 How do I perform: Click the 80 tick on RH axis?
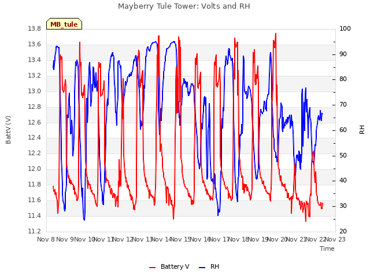(343, 79)
